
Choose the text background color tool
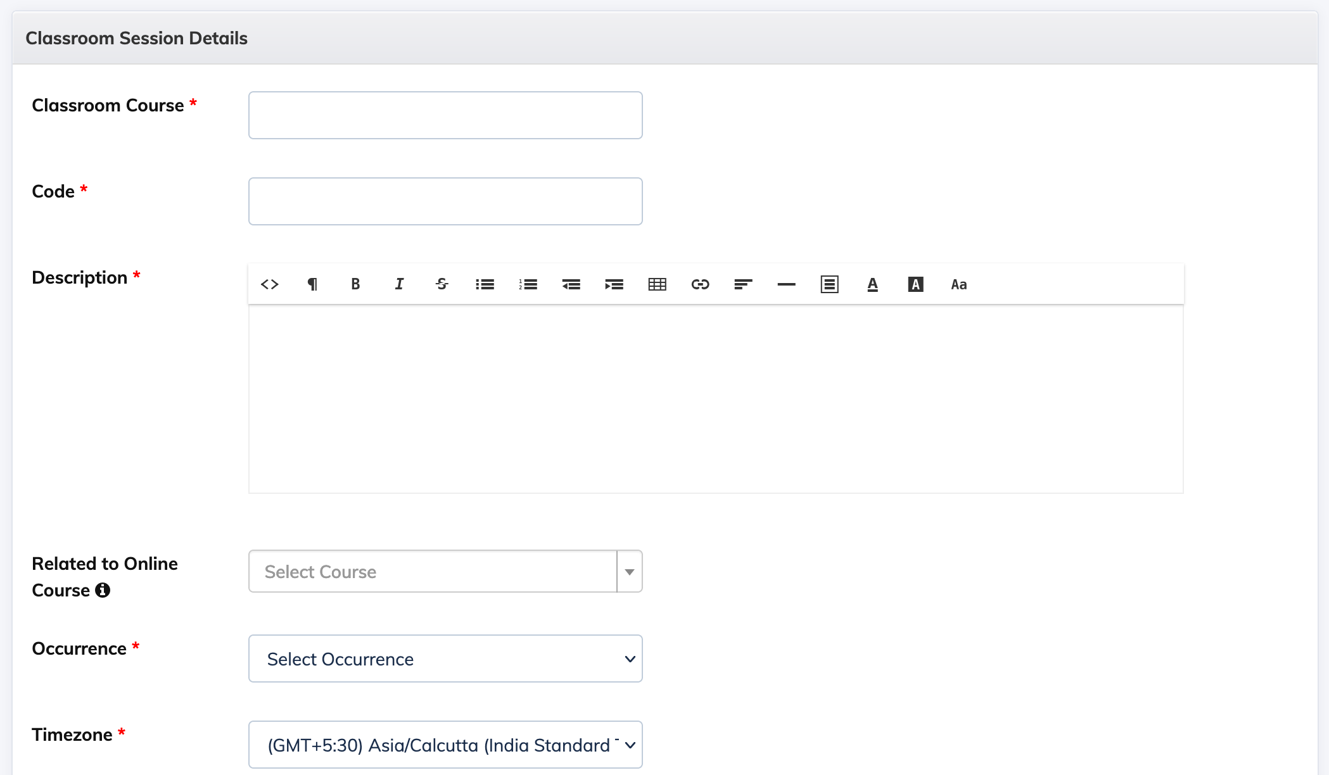(x=916, y=284)
